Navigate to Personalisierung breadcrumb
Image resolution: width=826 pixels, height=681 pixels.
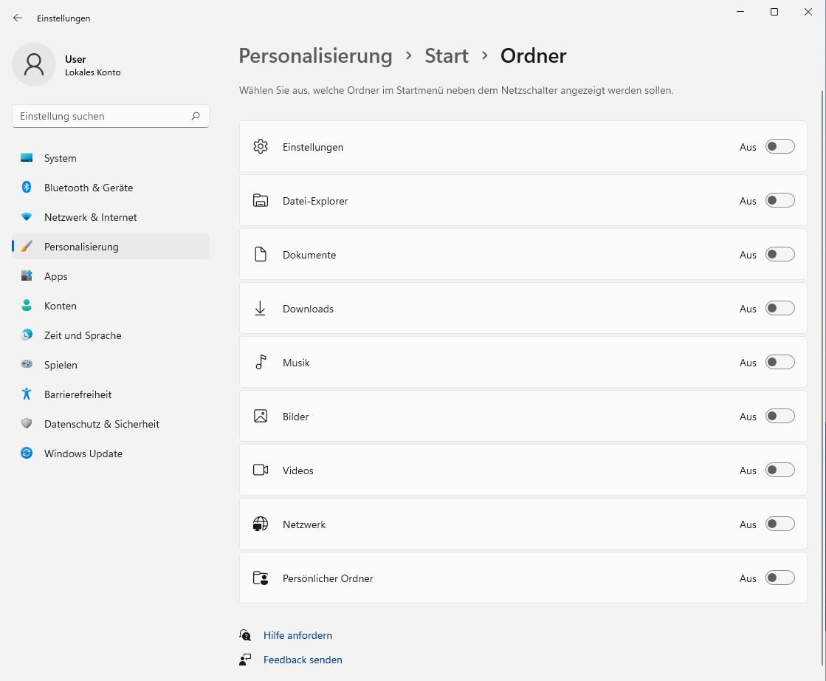[x=315, y=56]
